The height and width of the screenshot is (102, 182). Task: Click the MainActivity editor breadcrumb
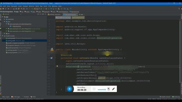[63, 18]
